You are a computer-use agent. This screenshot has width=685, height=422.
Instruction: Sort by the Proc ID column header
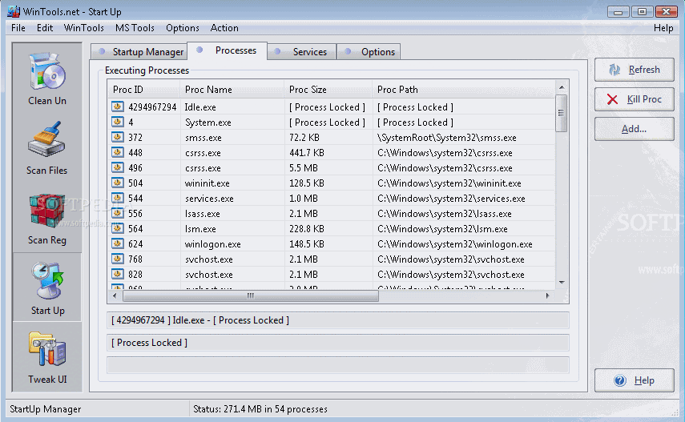point(143,90)
